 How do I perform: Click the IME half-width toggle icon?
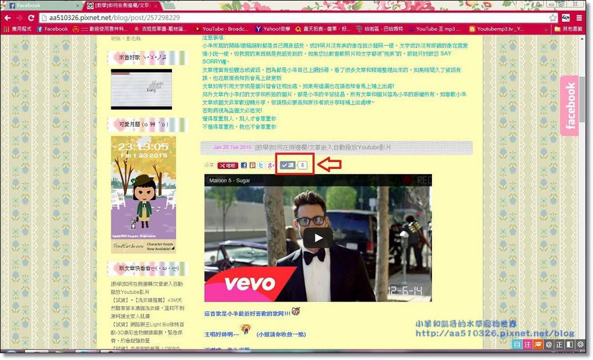pyautogui.click(x=570, y=344)
